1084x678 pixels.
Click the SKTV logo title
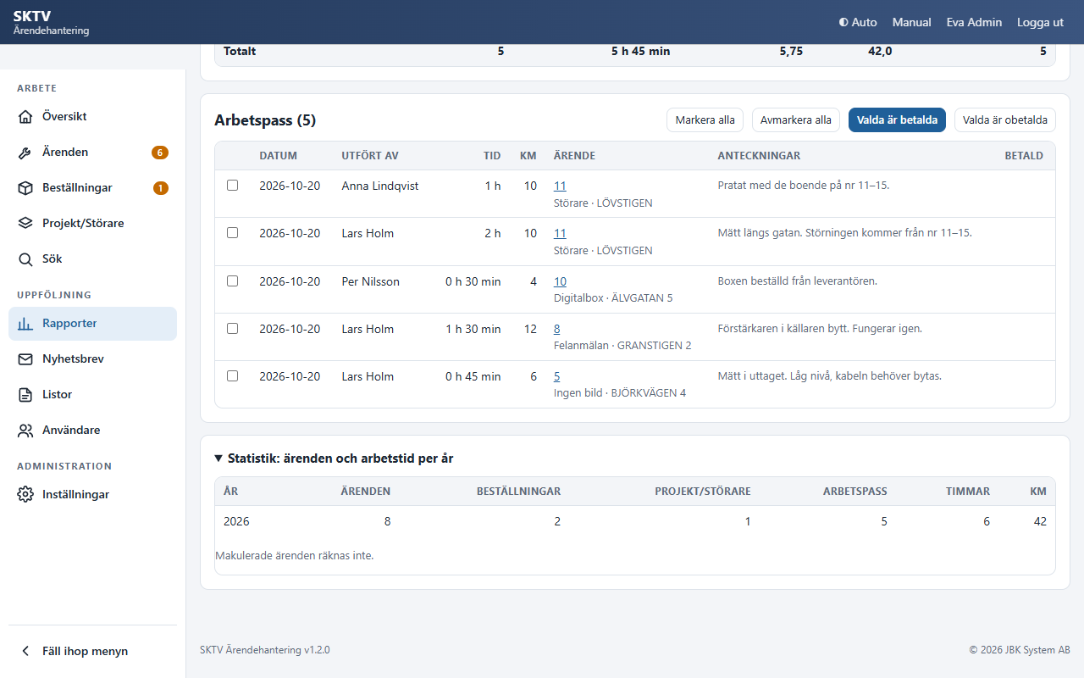(32, 16)
